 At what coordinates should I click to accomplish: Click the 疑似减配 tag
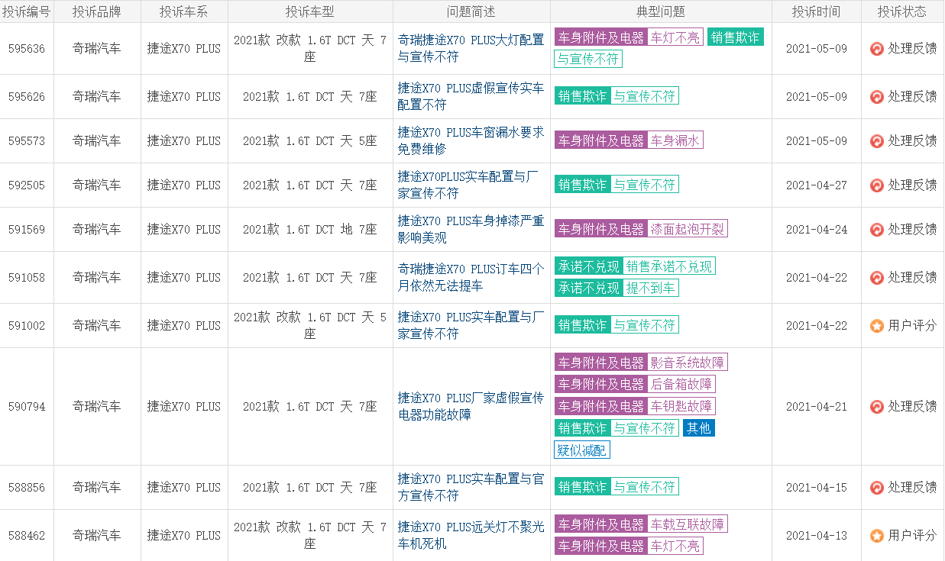582,450
